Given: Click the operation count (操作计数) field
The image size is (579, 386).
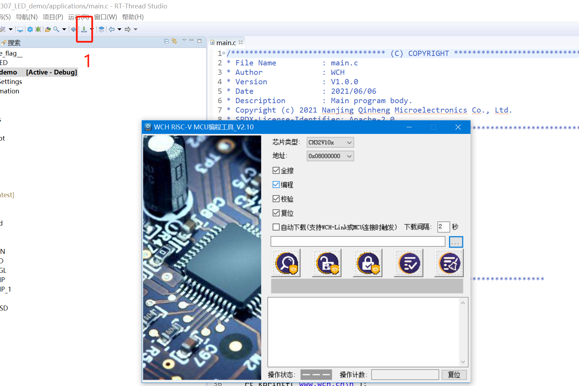Looking at the screenshot, I should (x=405, y=375).
